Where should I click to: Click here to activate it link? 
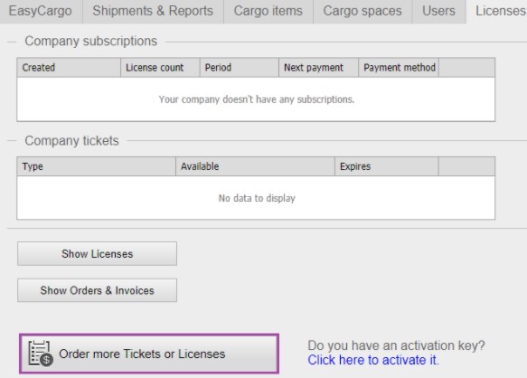(x=373, y=360)
